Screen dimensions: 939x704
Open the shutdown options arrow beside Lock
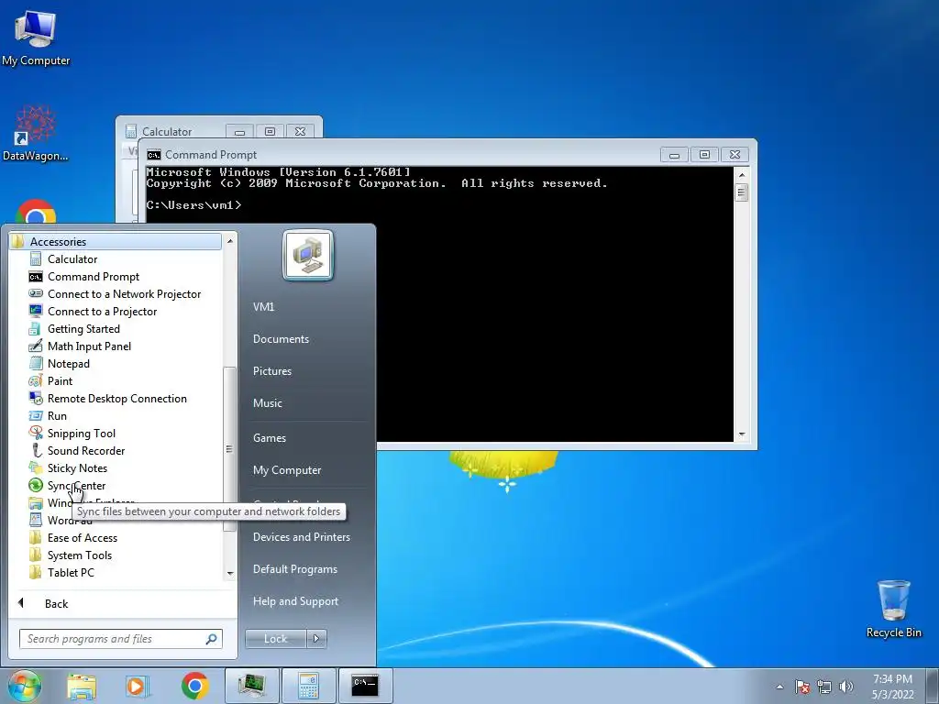click(x=316, y=639)
